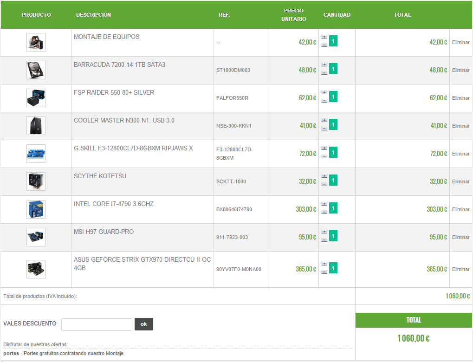Viewport: 473px width, 362px height.
Task: Focus the VALES DESCUENTO voucher field
Action: (x=97, y=324)
